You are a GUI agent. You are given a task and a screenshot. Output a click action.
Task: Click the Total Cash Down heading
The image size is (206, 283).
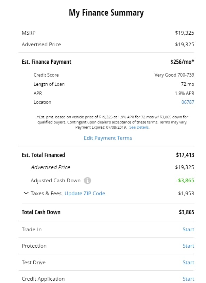coord(41,212)
